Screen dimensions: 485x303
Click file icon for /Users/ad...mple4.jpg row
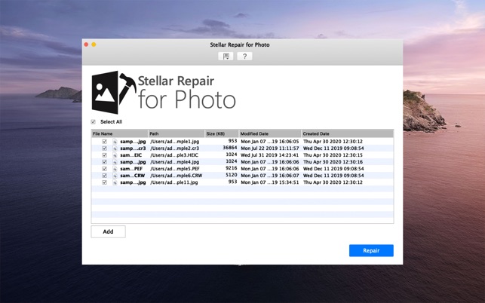pyautogui.click(x=115, y=162)
